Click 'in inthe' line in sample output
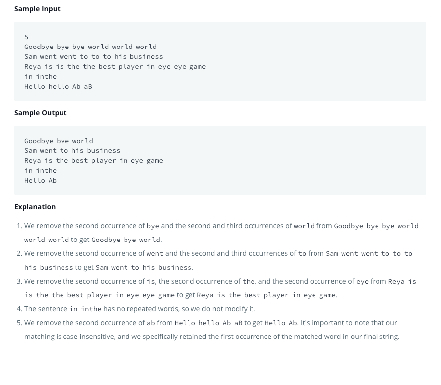This screenshot has height=385, width=441. pos(40,170)
